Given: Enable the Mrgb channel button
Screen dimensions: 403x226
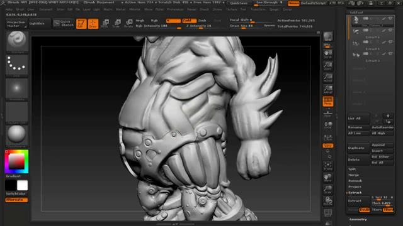Looking at the screenshot, I should coord(140,21).
